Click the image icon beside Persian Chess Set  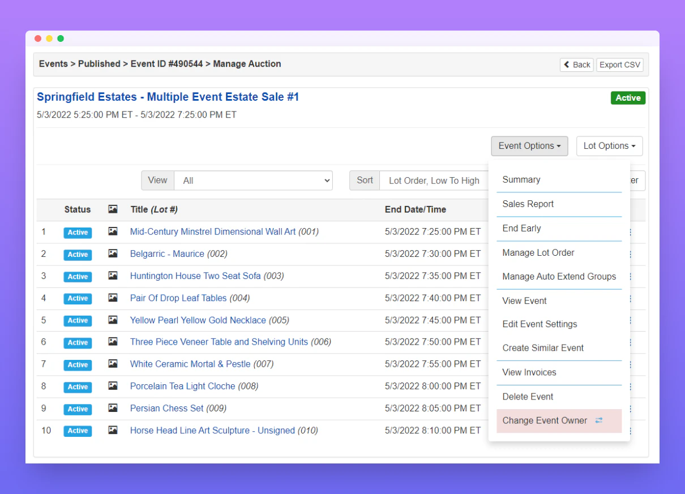pyautogui.click(x=113, y=409)
